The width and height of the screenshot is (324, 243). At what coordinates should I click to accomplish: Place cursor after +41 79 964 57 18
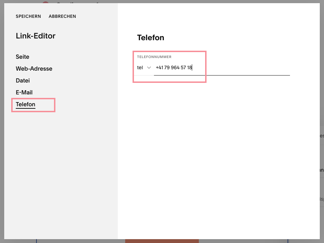tap(192, 67)
